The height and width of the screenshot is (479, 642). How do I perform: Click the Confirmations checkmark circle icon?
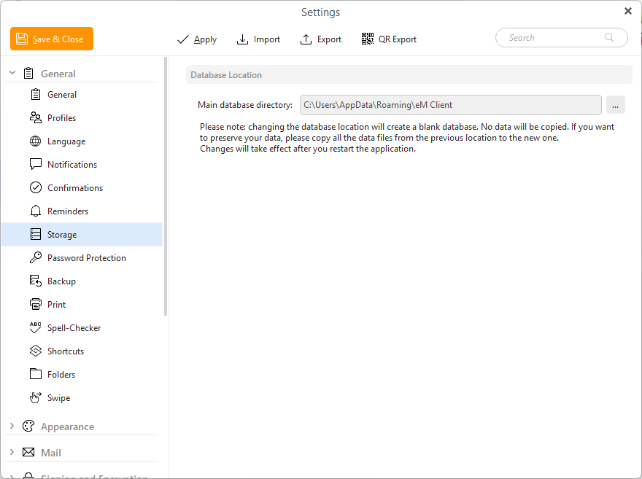(x=36, y=188)
